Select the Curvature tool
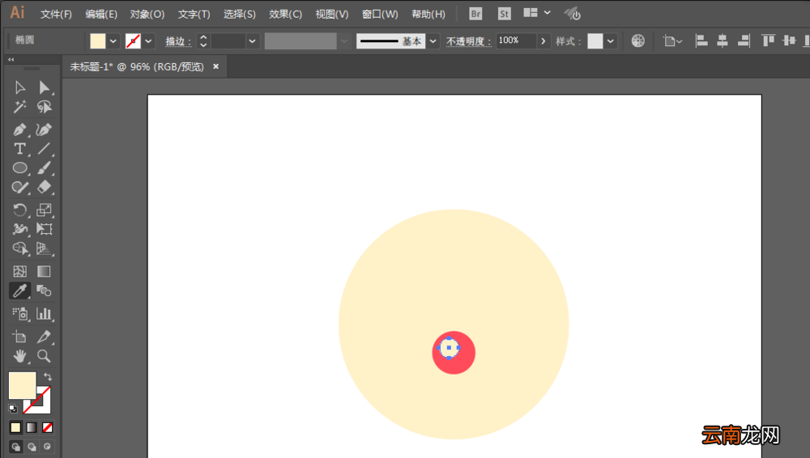The image size is (810, 458). point(45,129)
